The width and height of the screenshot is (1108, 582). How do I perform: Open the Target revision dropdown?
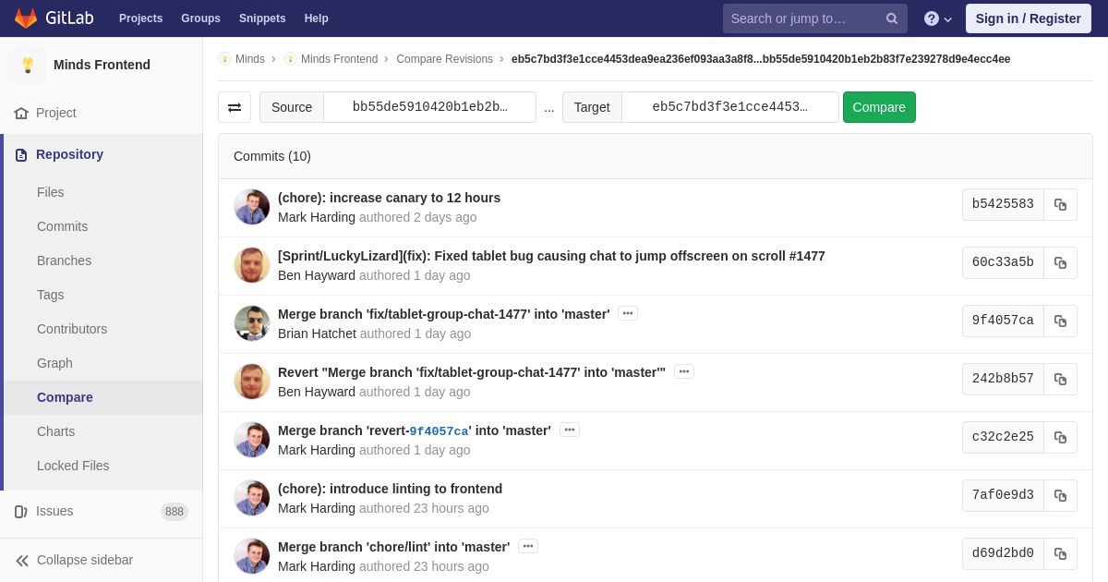click(729, 107)
